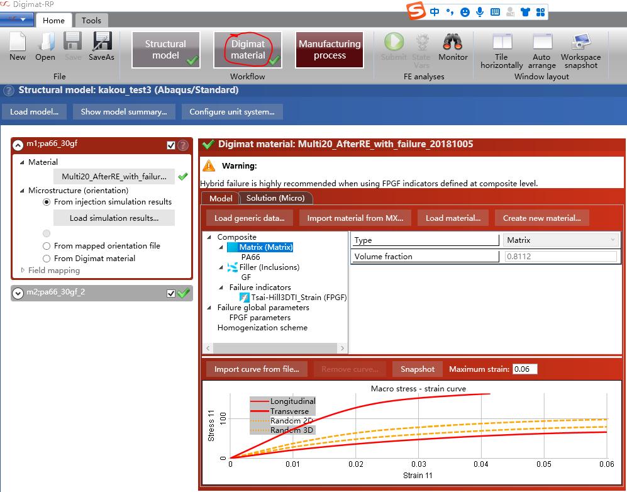This screenshot has height=492, width=627.
Task: Go to Manufacturing process workflow step
Action: 330,50
